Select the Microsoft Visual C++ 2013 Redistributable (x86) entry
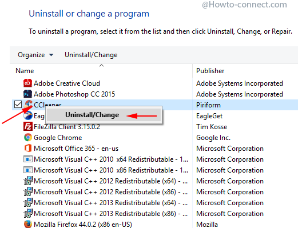The height and width of the screenshot is (228, 298). point(110,214)
